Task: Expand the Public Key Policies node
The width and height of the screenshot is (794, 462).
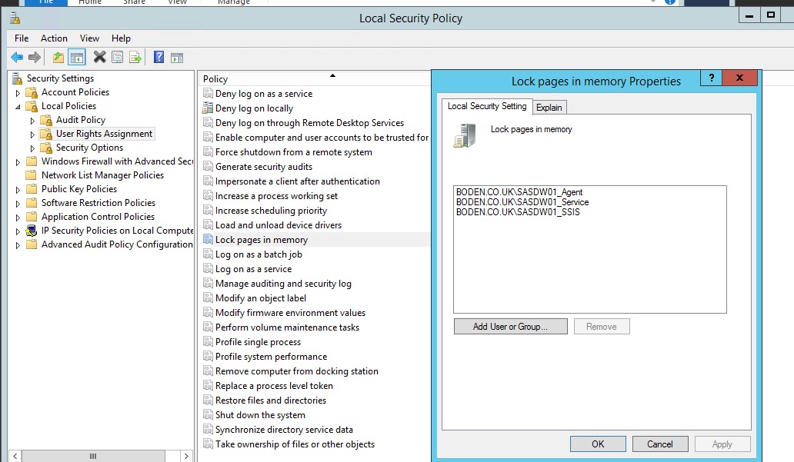Action: pyautogui.click(x=18, y=190)
